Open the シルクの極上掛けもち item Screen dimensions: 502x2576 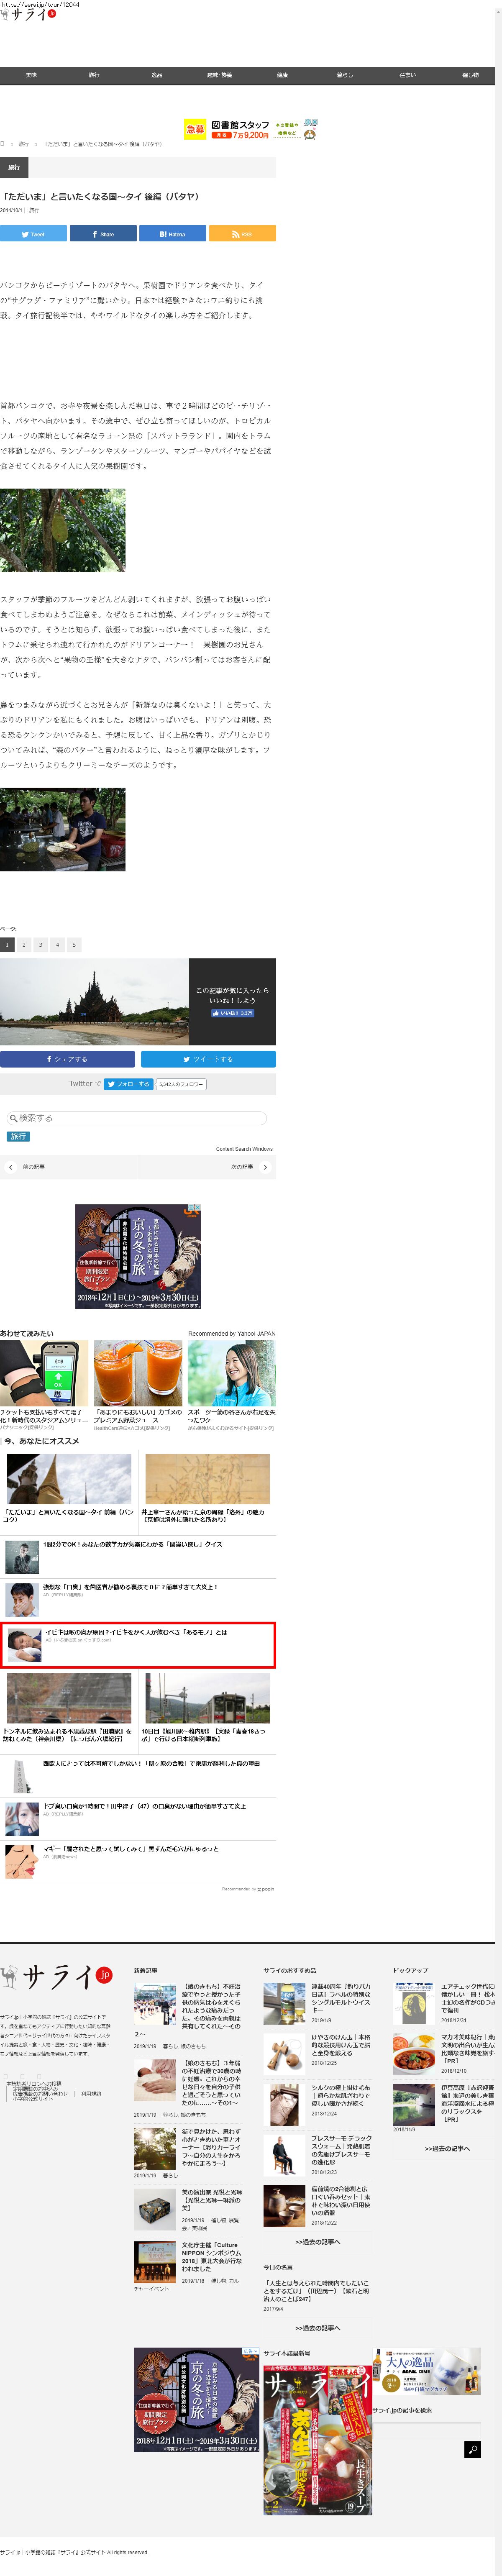[318, 2104]
